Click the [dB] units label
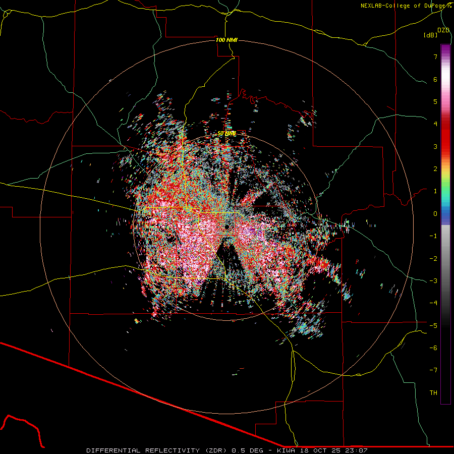Viewport: 454px width, 454px height. coord(431,35)
